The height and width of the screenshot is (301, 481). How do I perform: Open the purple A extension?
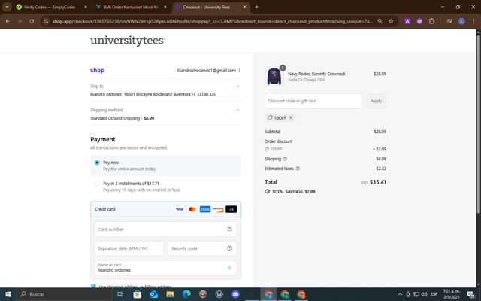407,21
